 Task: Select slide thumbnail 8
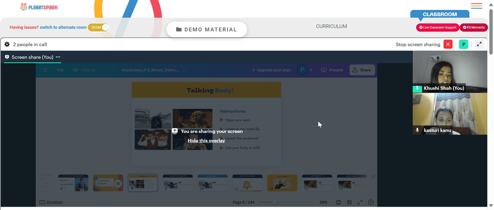tap(143, 183)
